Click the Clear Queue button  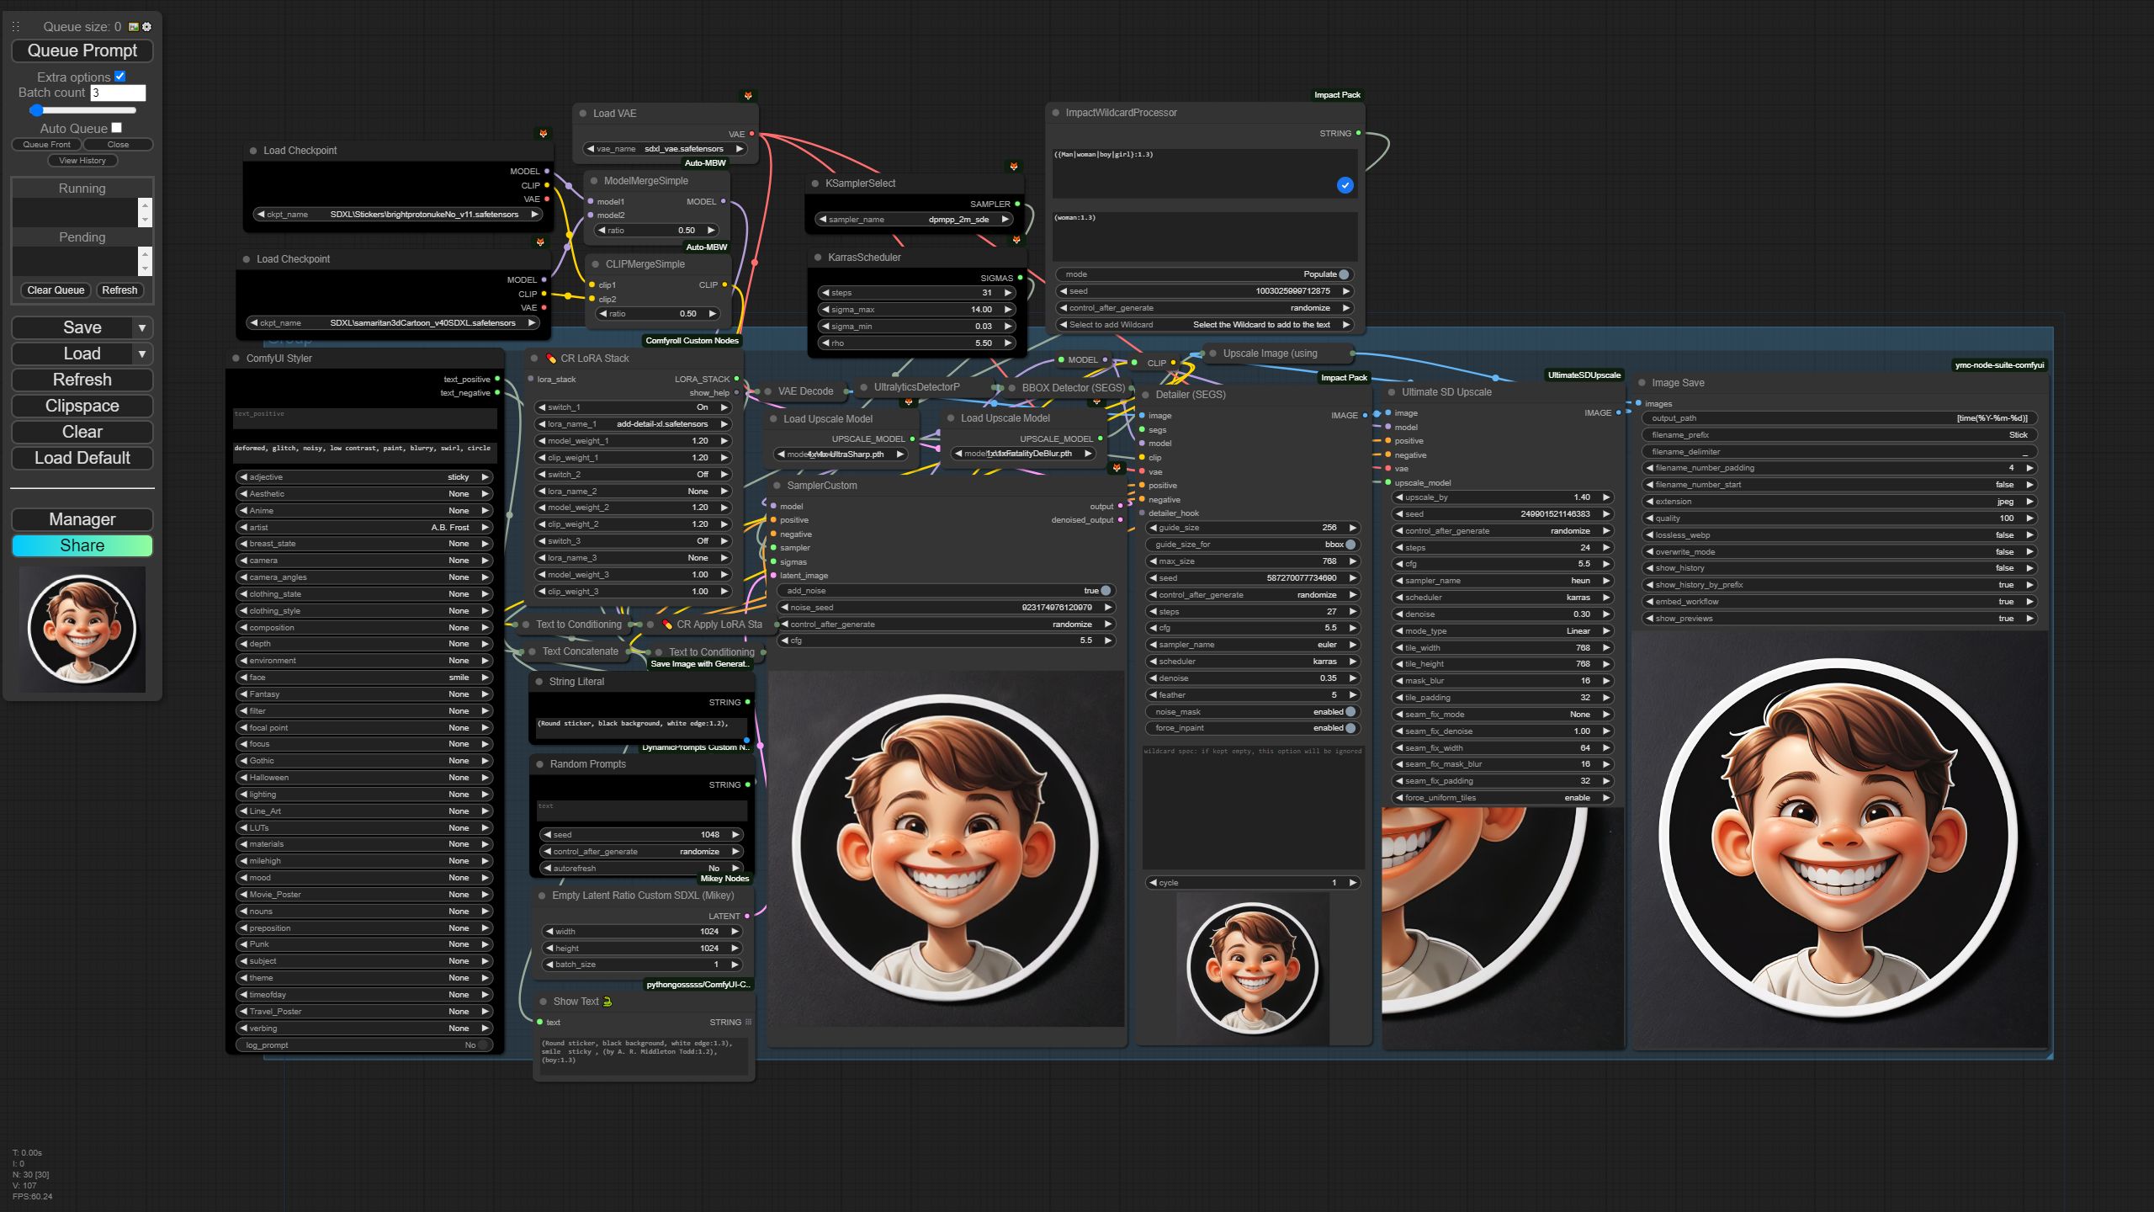56,290
